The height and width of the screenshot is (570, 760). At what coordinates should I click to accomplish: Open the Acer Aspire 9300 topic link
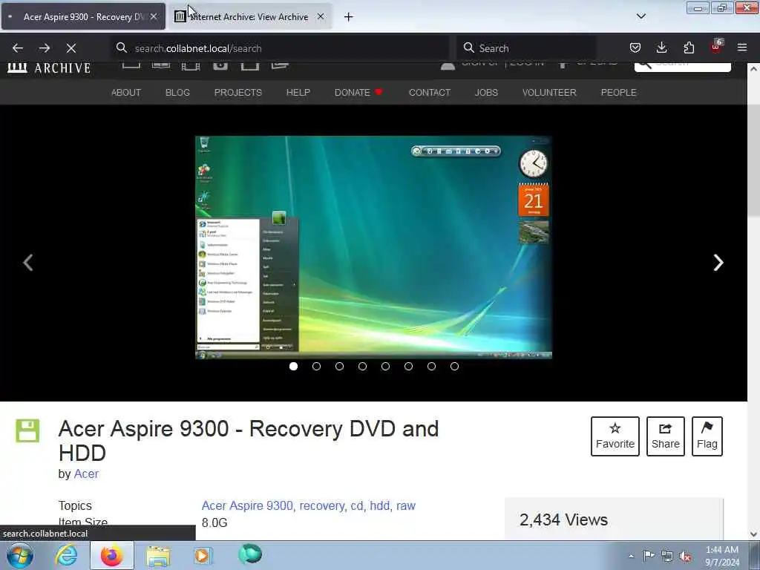[x=247, y=505]
